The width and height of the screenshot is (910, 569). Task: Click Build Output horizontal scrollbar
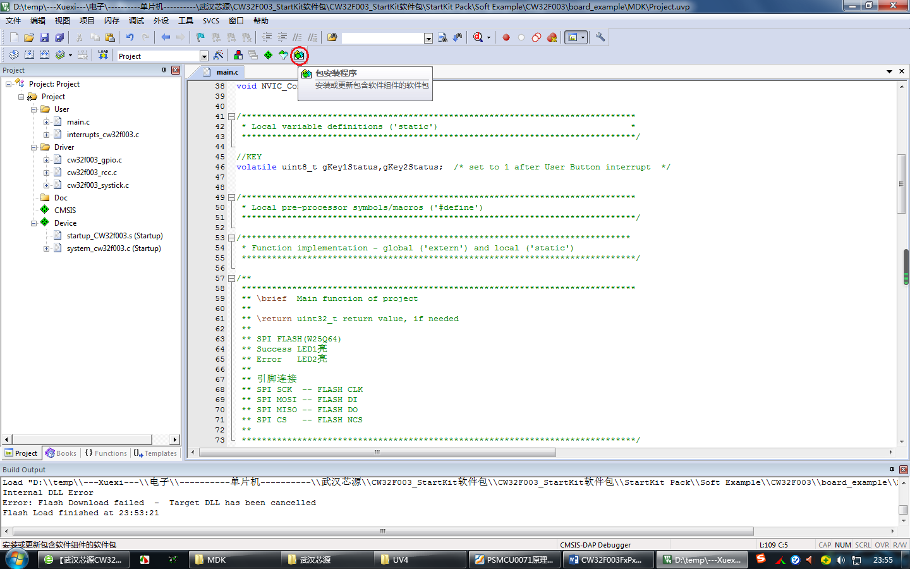pos(382,531)
